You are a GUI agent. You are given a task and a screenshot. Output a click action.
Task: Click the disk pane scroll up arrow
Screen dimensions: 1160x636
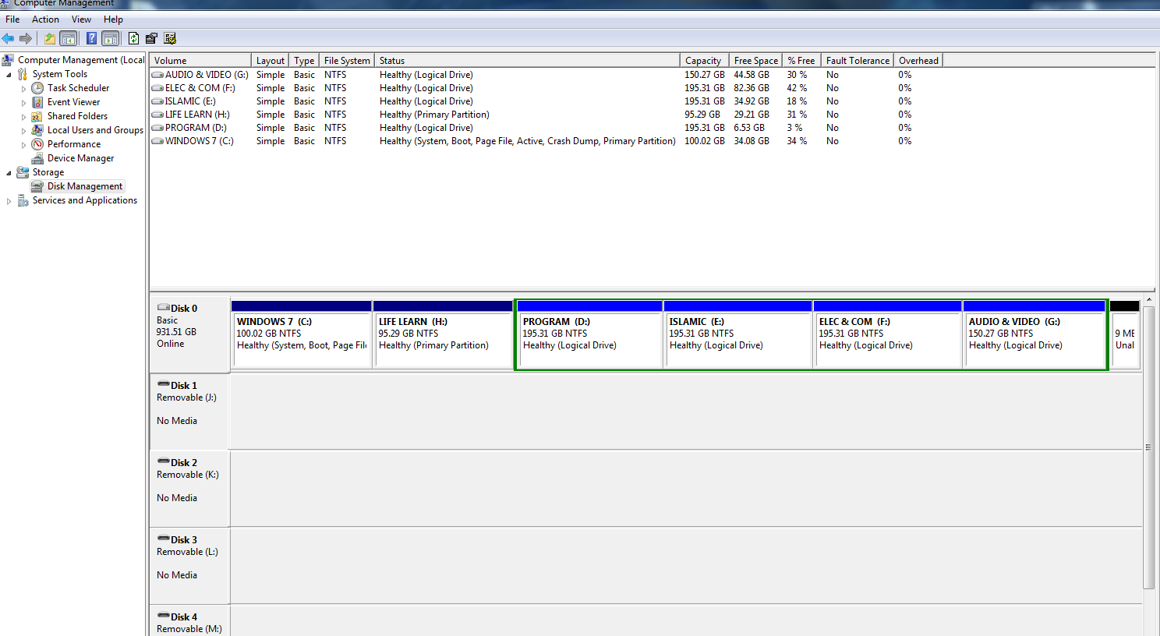(x=1149, y=299)
